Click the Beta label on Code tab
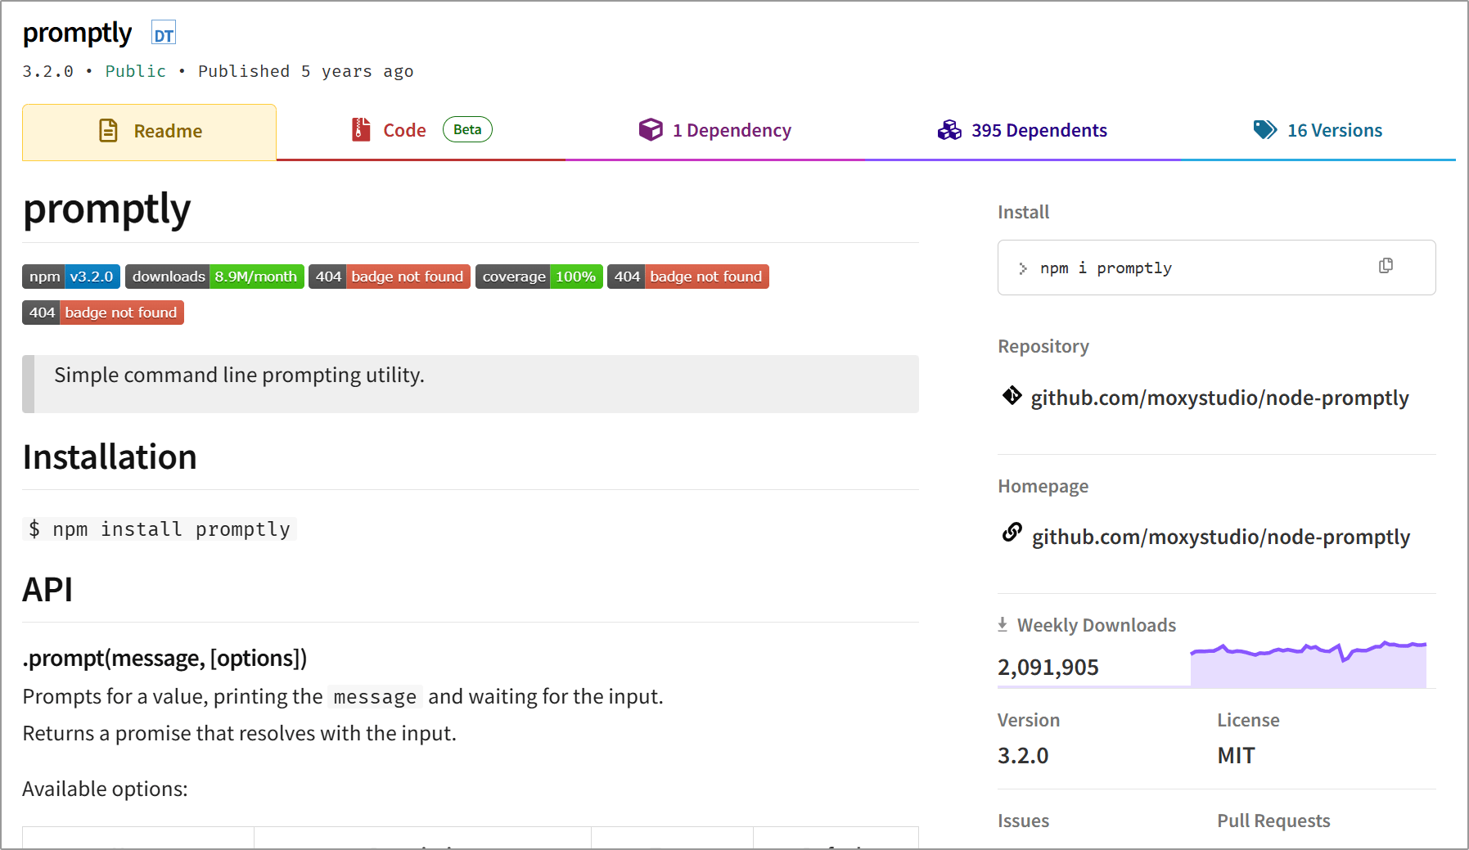This screenshot has width=1469, height=850. pyautogui.click(x=467, y=129)
